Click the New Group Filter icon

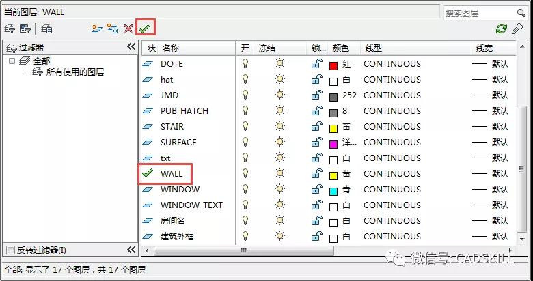point(25,28)
